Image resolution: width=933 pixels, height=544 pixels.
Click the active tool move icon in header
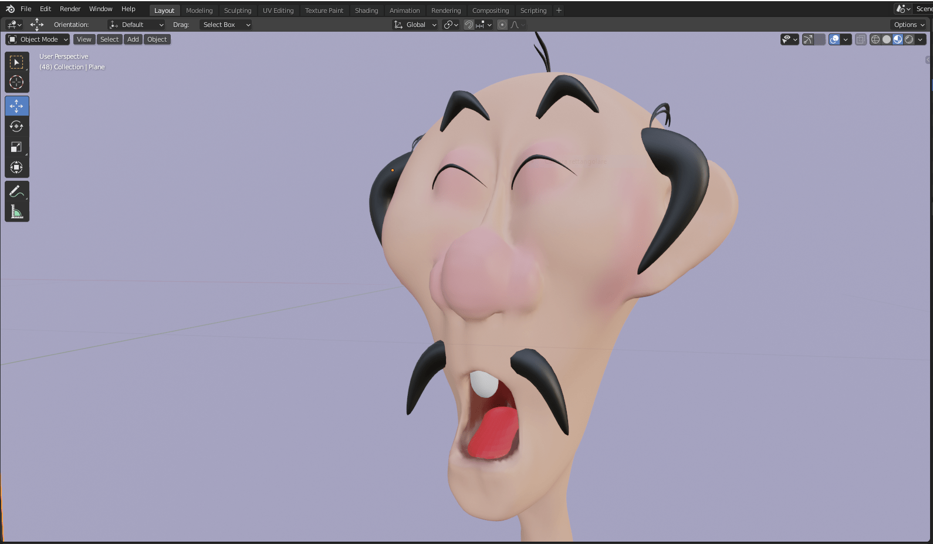[x=36, y=25]
